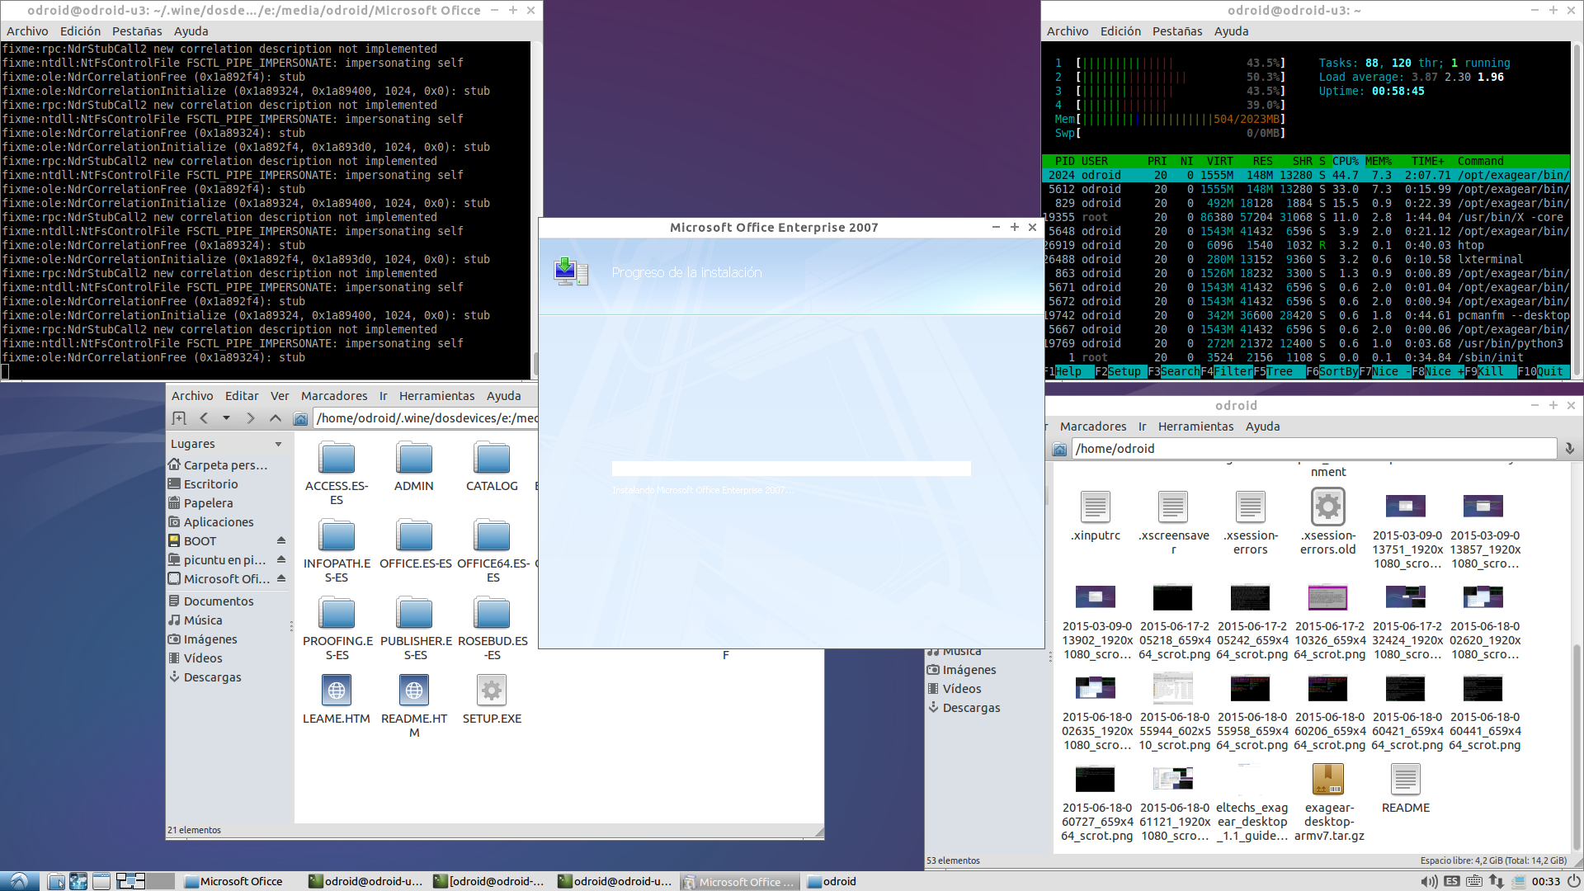
Task: Open the navigation history dropdown arrow
Action: 226,418
